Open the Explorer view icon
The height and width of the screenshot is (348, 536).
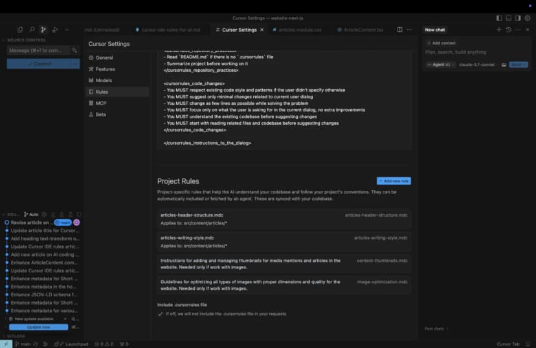point(20,30)
